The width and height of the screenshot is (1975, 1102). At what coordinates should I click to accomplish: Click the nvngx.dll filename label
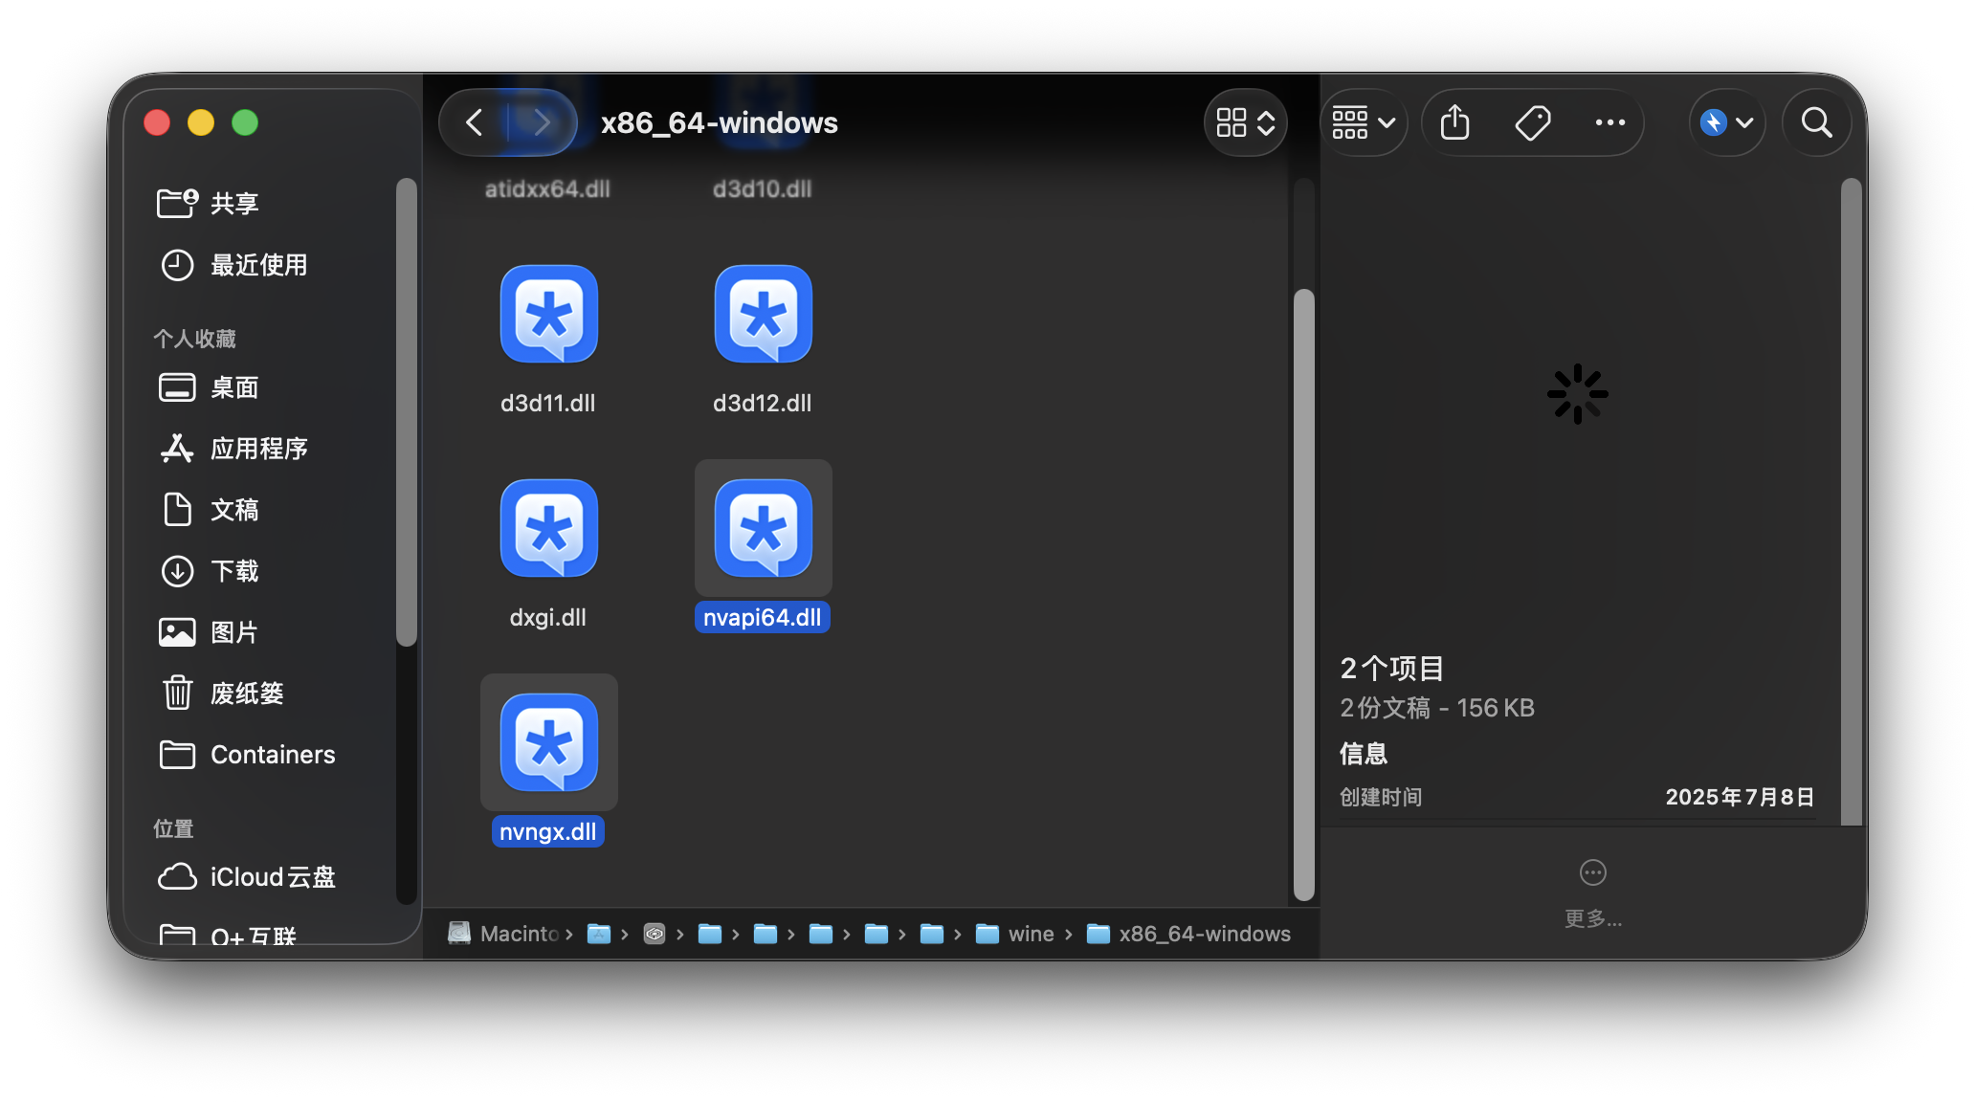(x=548, y=831)
